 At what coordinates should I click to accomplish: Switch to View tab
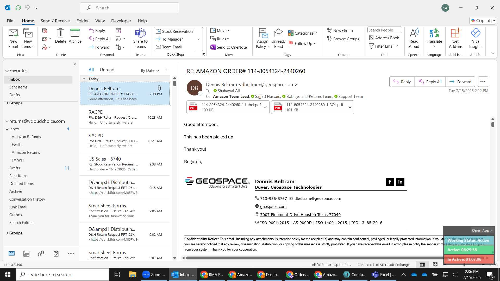tap(100, 21)
